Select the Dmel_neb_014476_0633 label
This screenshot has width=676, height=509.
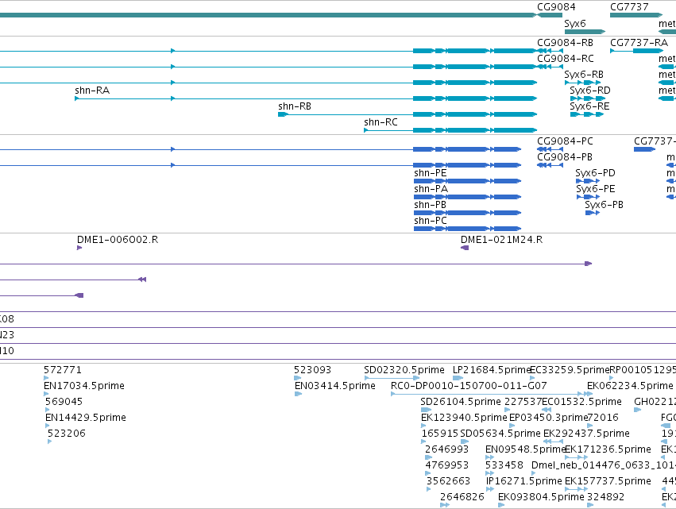[604, 465]
